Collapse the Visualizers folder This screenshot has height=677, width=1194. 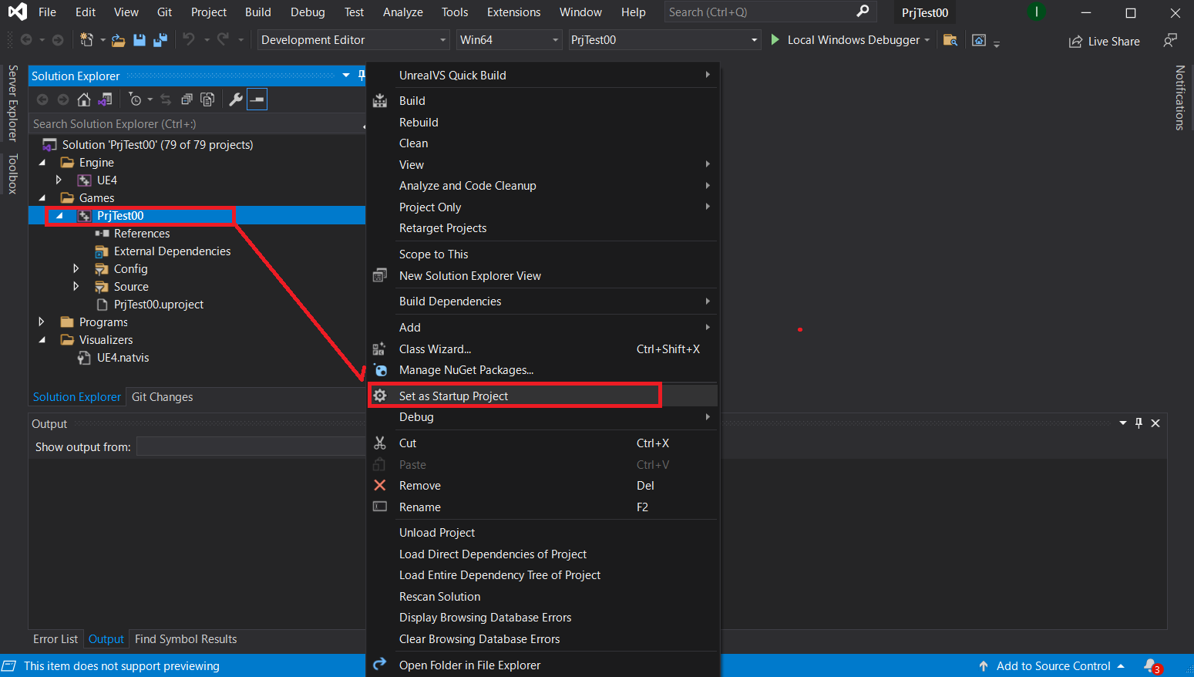pos(42,340)
